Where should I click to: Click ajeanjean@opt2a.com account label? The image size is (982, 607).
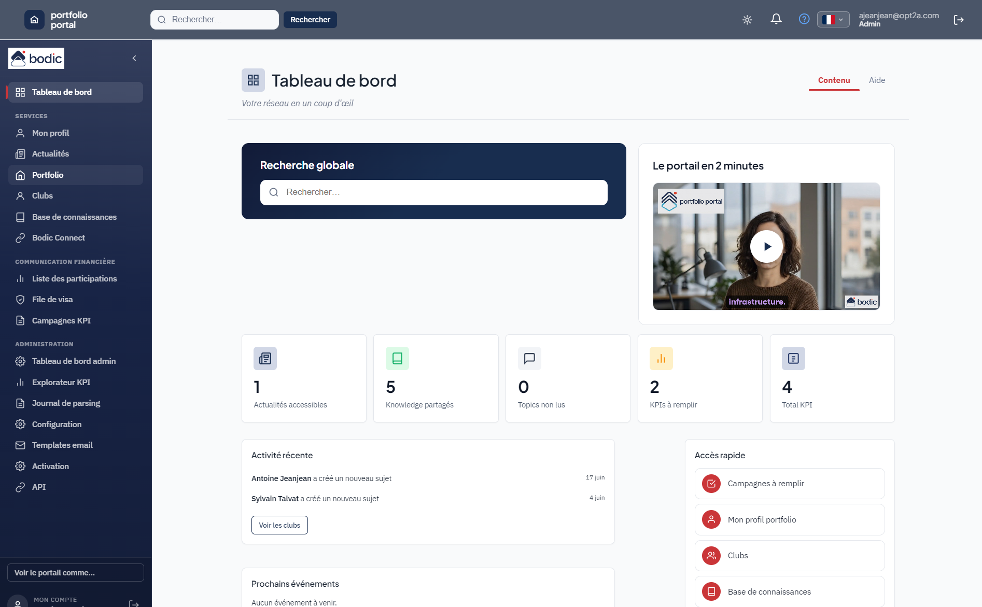(x=899, y=16)
